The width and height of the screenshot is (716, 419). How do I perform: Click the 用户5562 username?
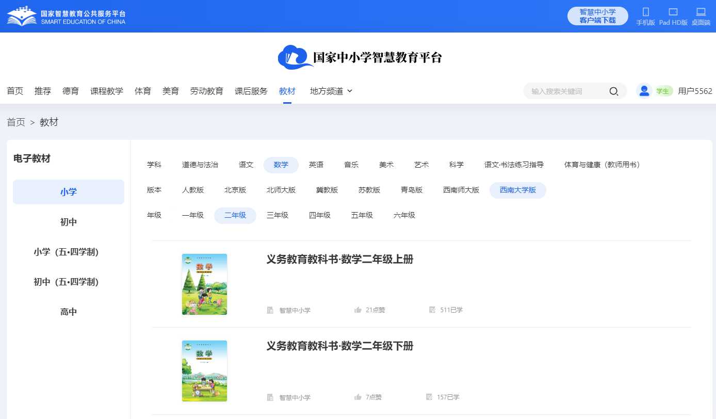(x=695, y=91)
